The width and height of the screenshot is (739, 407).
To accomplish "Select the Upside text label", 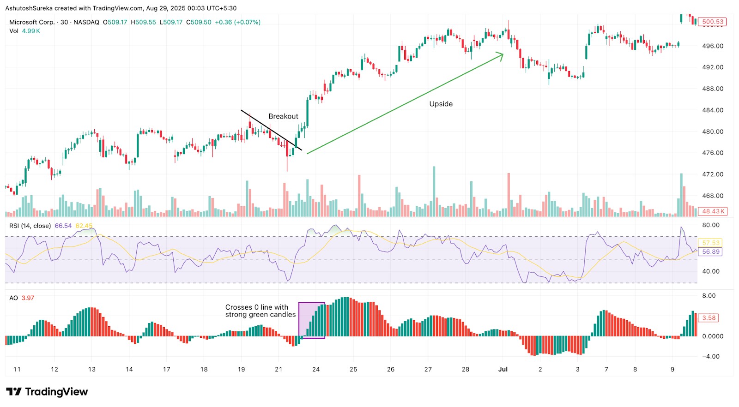I will pyautogui.click(x=441, y=104).
